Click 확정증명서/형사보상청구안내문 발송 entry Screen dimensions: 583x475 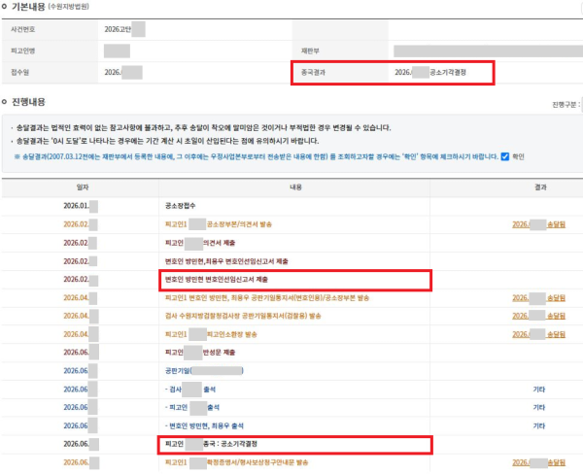(236, 462)
